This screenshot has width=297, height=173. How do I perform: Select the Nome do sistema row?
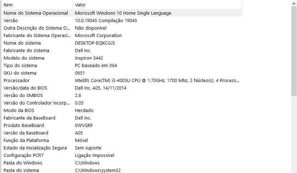pyautogui.click(x=36, y=43)
